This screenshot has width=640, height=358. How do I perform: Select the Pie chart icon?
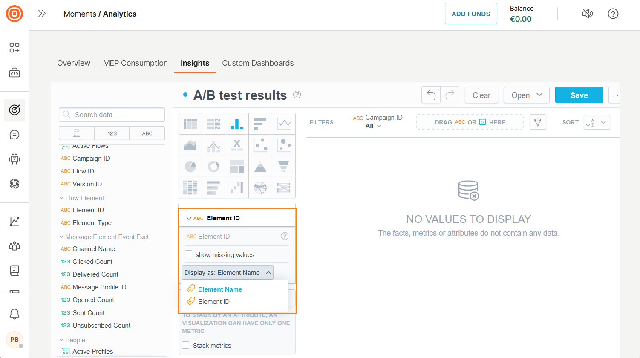pyautogui.click(x=190, y=166)
